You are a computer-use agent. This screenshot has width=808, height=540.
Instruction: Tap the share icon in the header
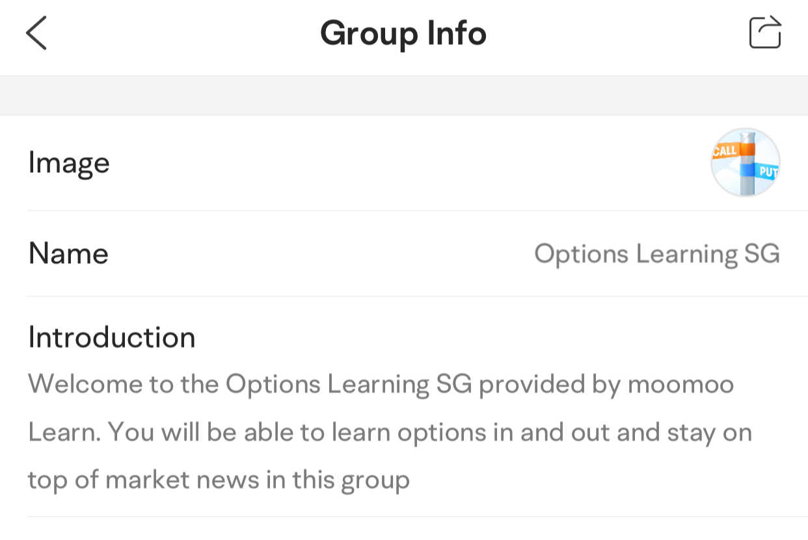click(765, 32)
